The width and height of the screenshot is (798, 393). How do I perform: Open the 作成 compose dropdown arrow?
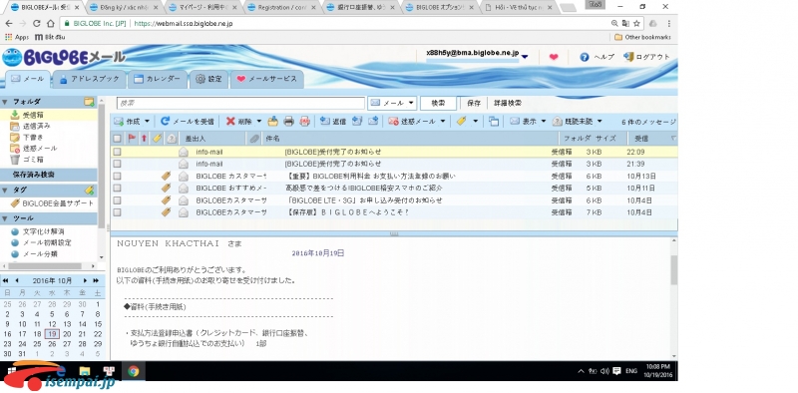click(x=147, y=122)
